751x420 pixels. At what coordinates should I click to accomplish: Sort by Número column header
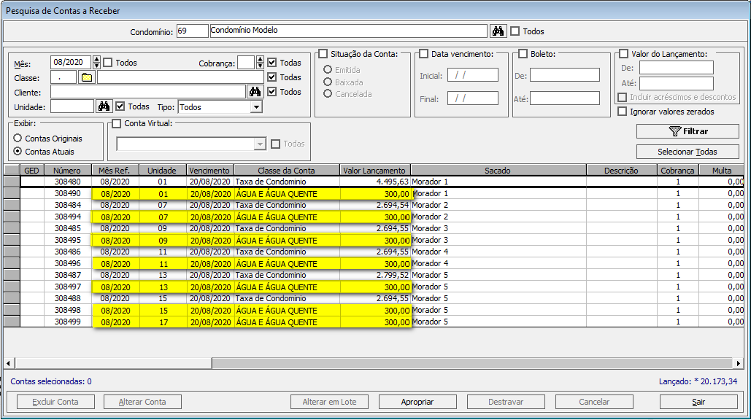point(67,171)
